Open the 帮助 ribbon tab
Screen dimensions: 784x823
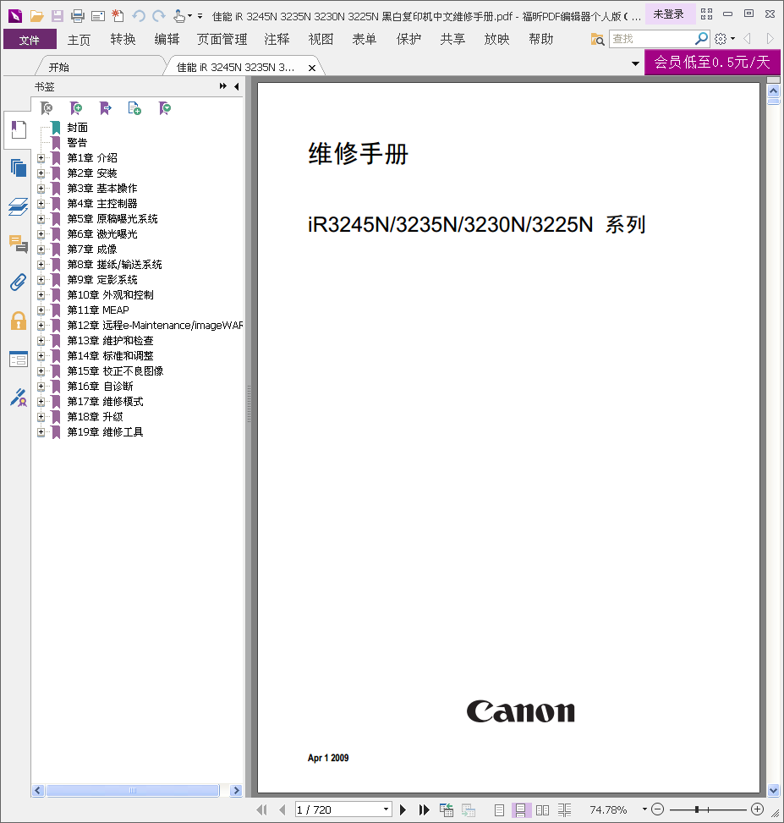(541, 40)
